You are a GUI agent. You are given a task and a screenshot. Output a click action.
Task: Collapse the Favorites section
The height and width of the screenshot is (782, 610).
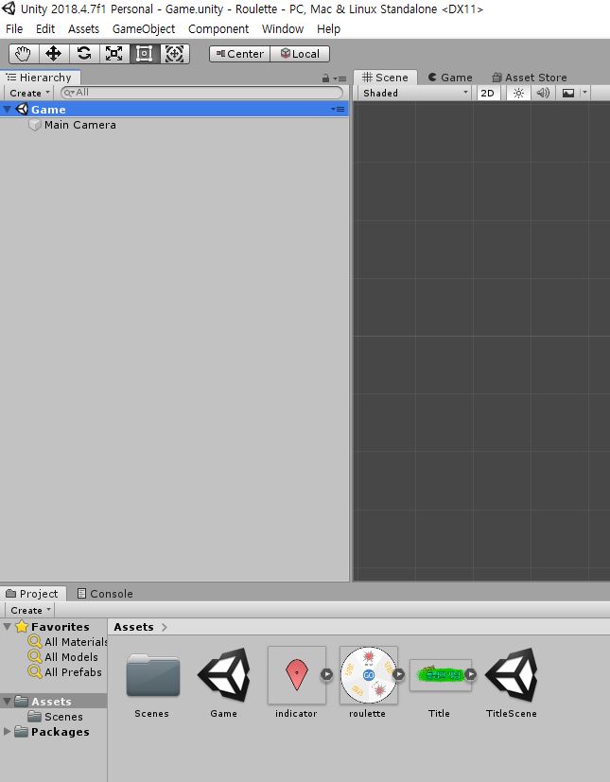(7, 626)
